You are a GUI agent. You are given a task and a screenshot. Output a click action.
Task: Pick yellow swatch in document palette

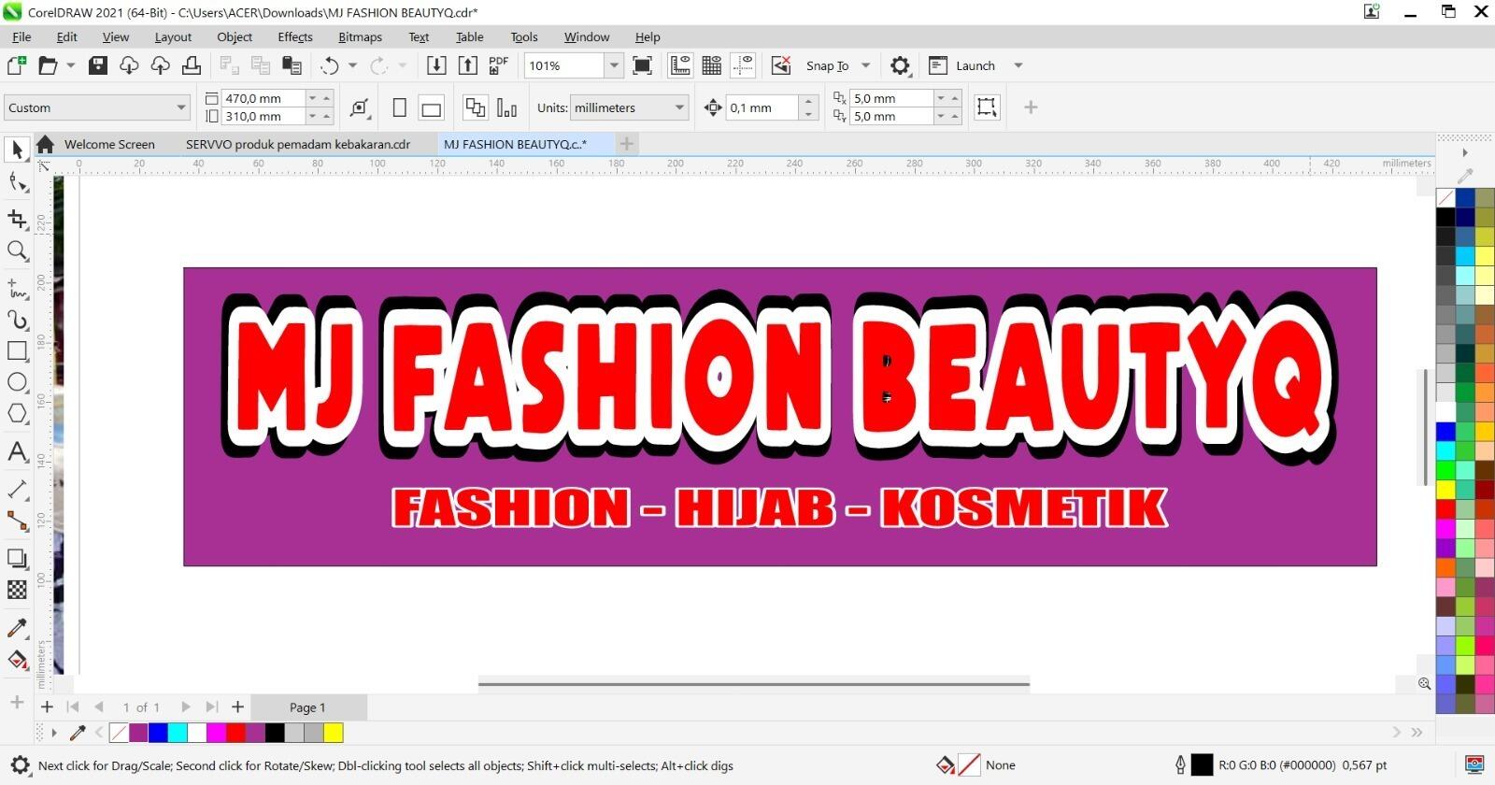(x=334, y=733)
